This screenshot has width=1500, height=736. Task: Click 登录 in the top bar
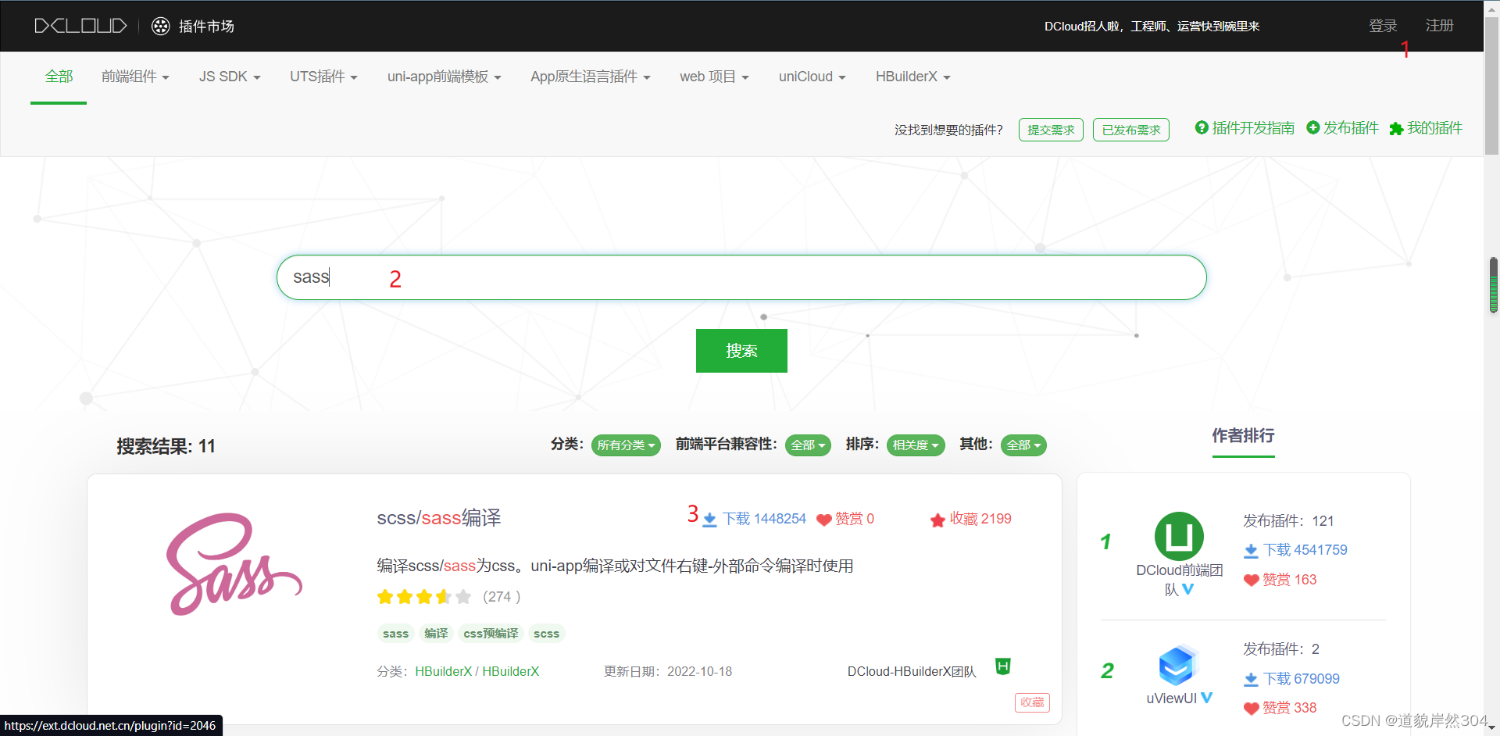click(1383, 26)
